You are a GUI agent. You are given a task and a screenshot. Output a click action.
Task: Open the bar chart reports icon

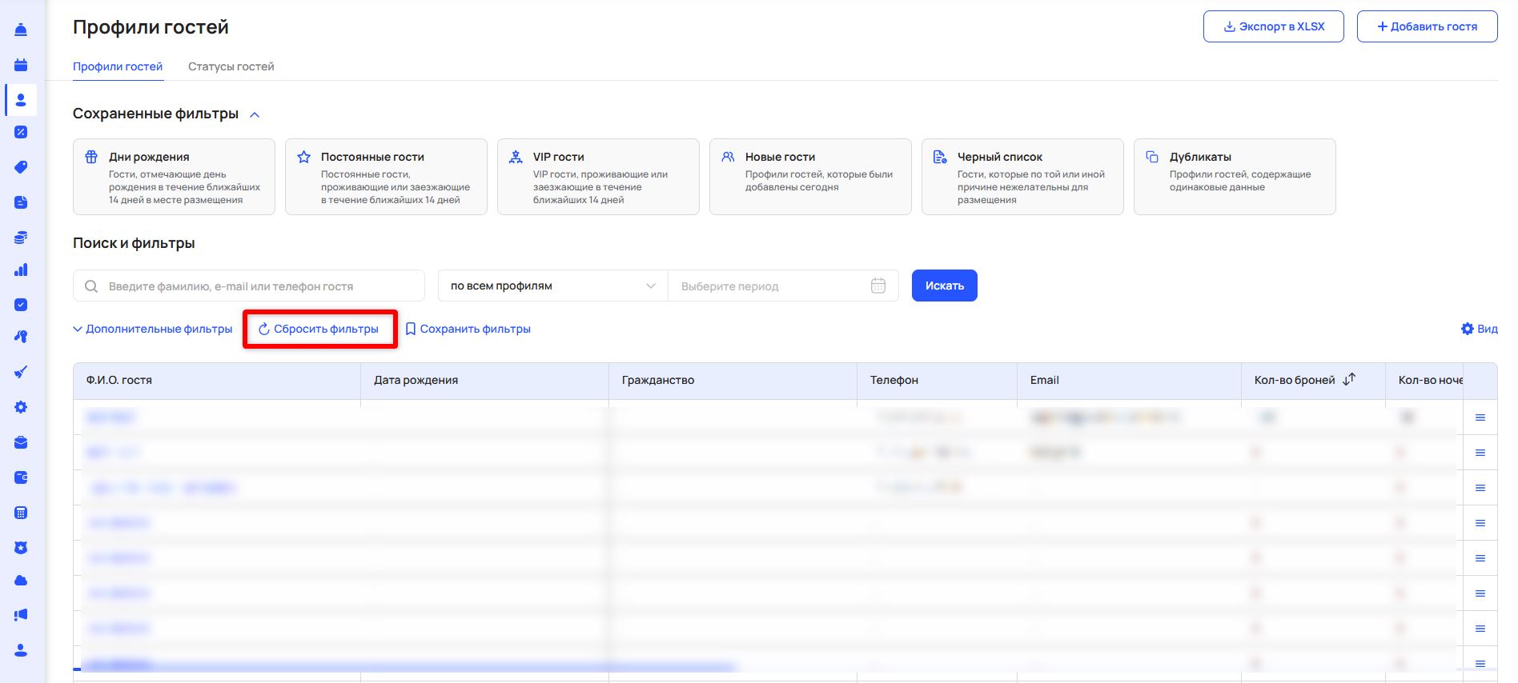(x=21, y=270)
